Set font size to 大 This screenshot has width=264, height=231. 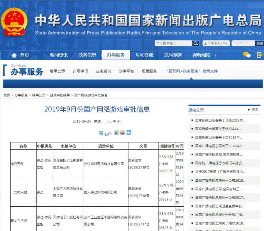pos(110,121)
